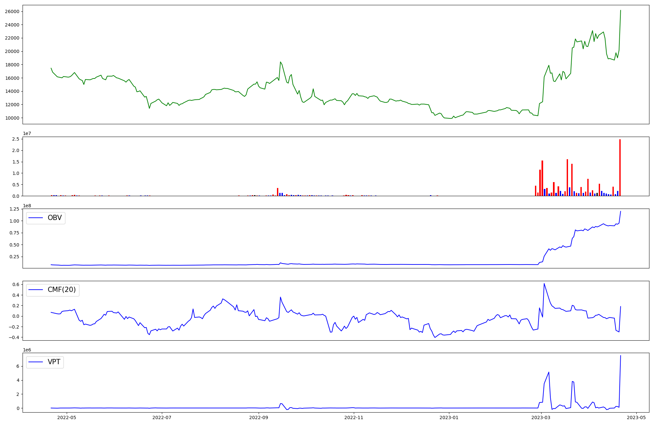Click the 2022-09 x-axis date label

(259, 417)
